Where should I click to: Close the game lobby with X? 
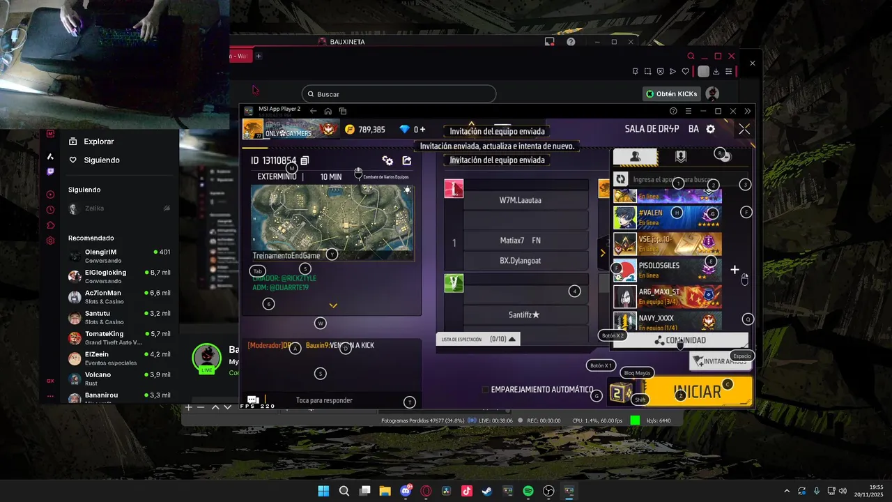click(x=744, y=129)
